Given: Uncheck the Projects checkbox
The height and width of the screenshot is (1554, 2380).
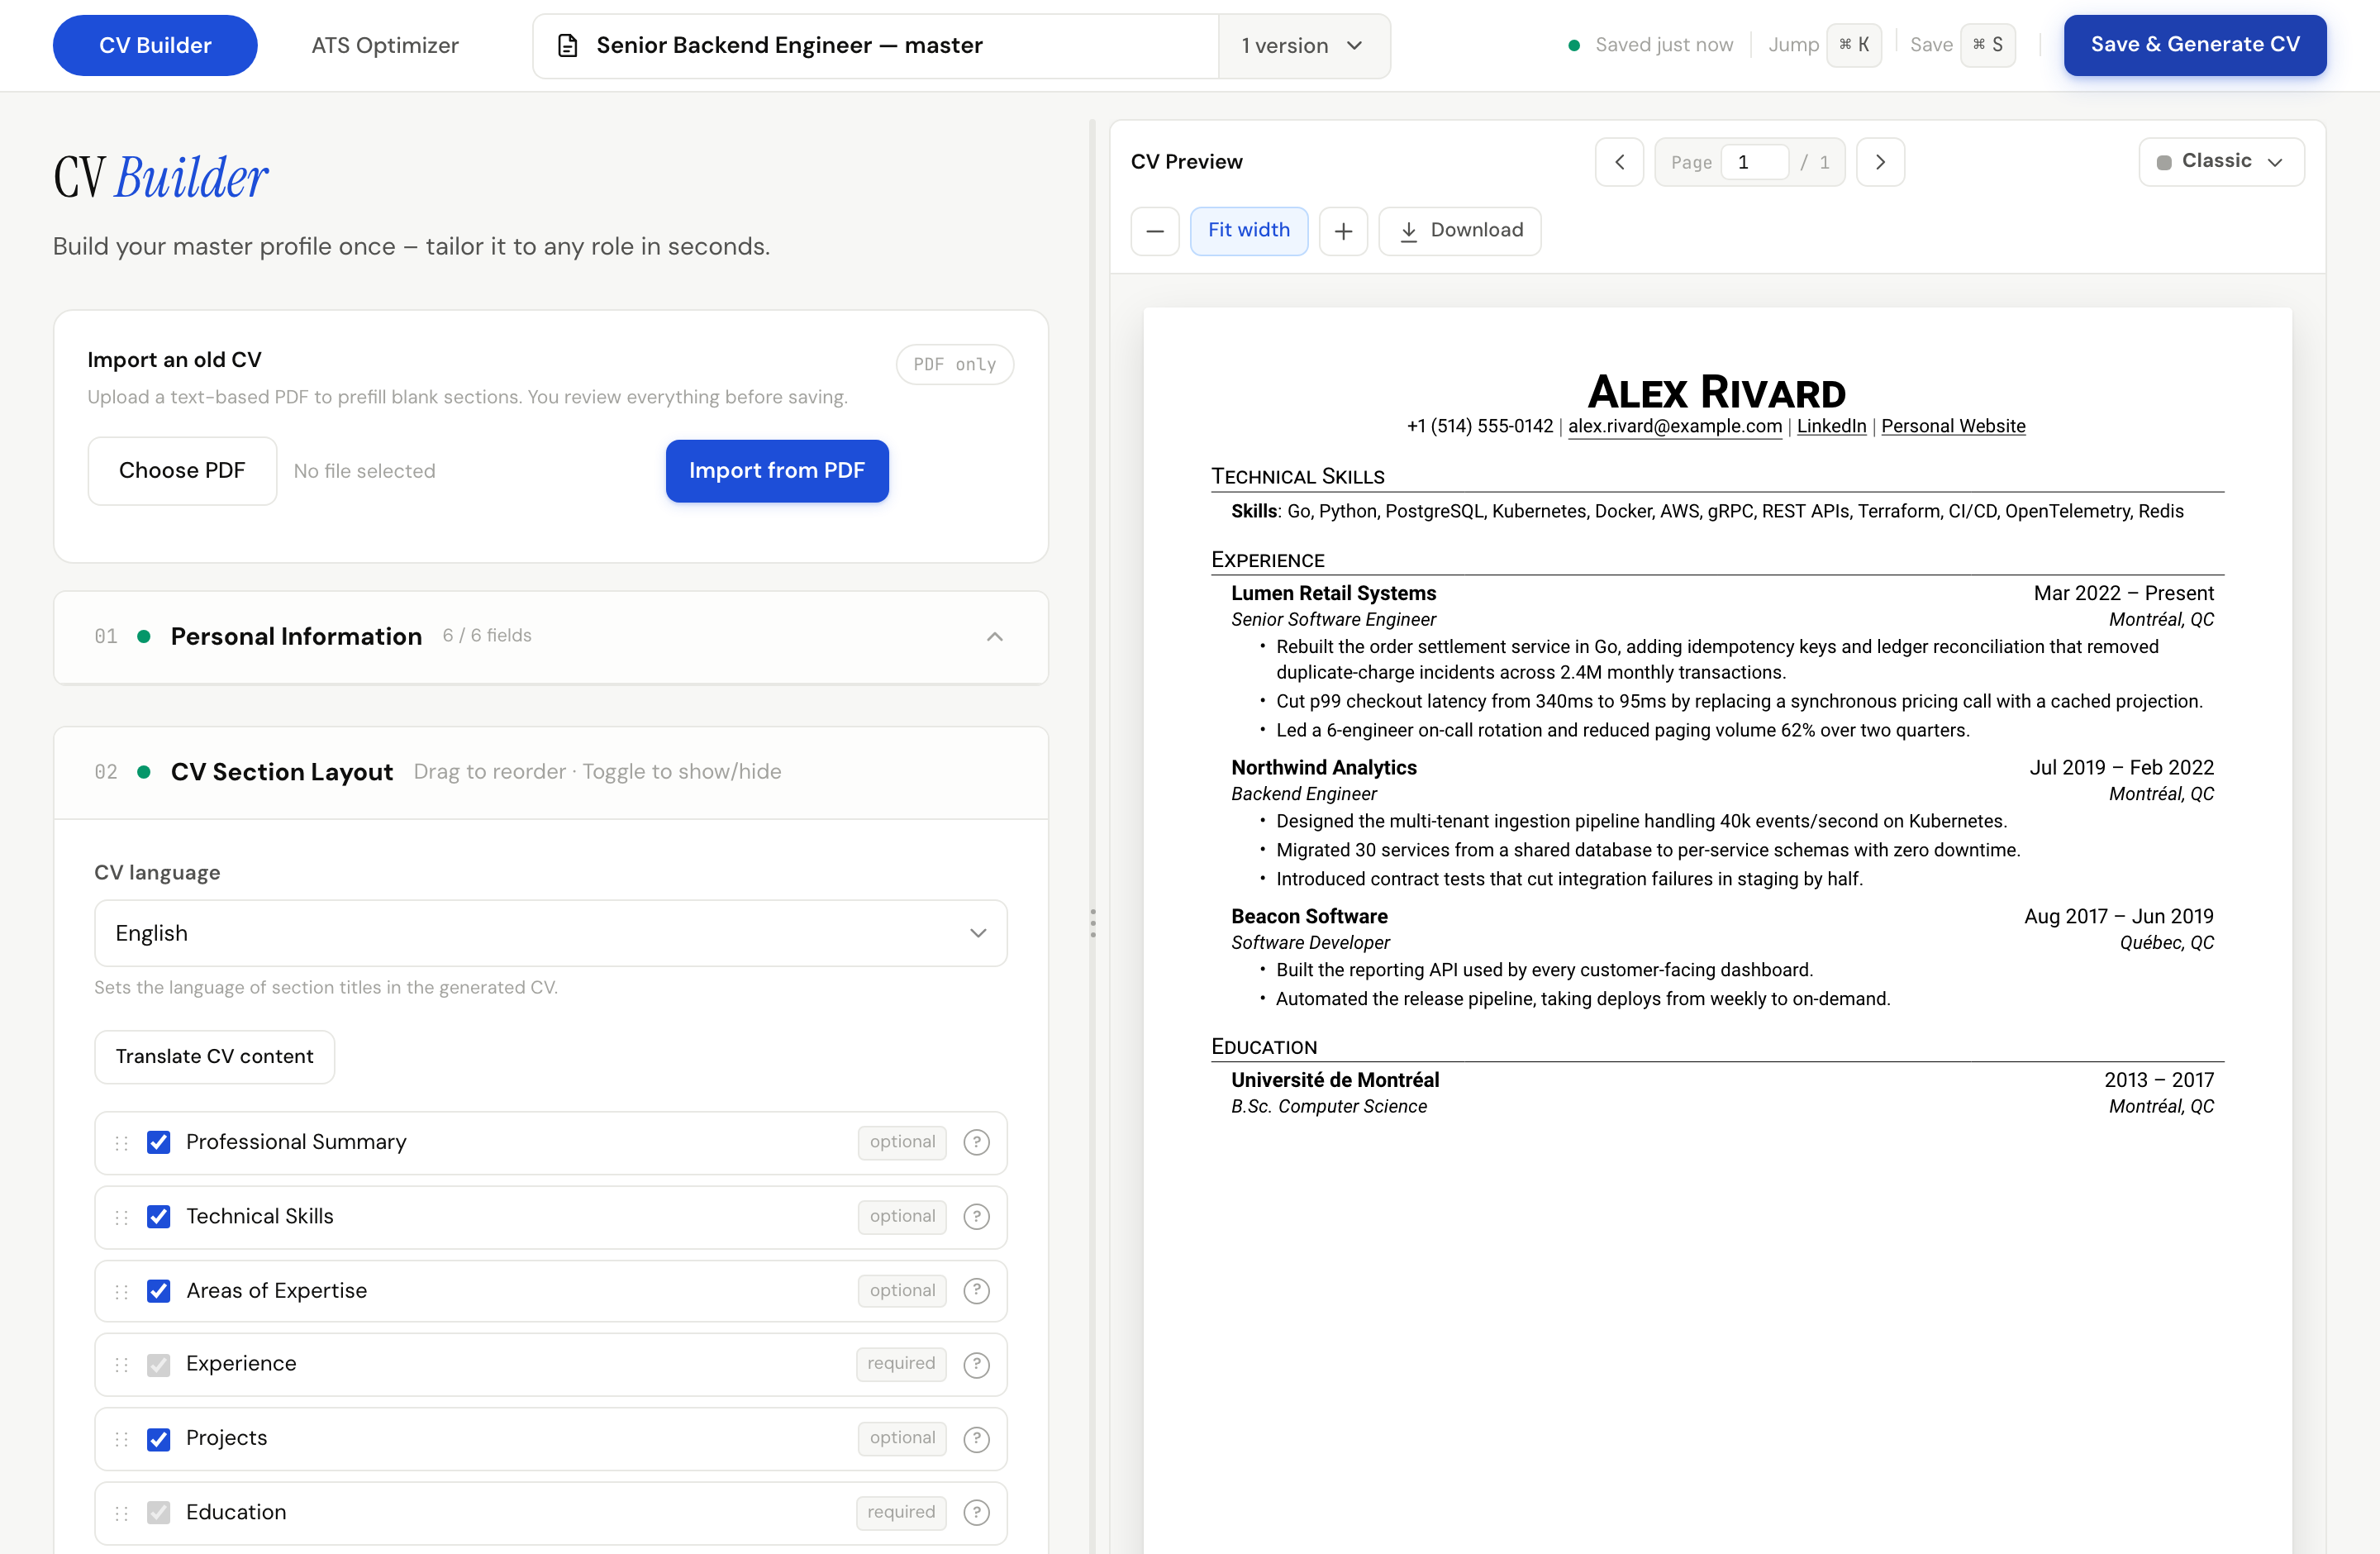Looking at the screenshot, I should (158, 1438).
